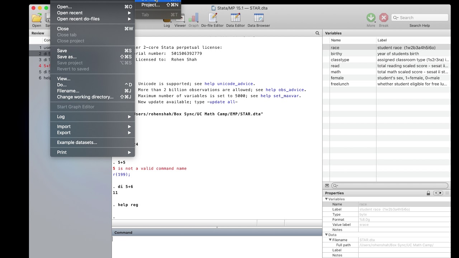Screen dimensions: 459x258
Task: Toggle the Properties panel lock icon
Action: [x=428, y=193]
